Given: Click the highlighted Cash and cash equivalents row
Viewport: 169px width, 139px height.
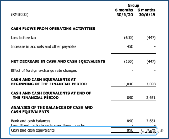Looking at the screenshot, I should 83,131.
